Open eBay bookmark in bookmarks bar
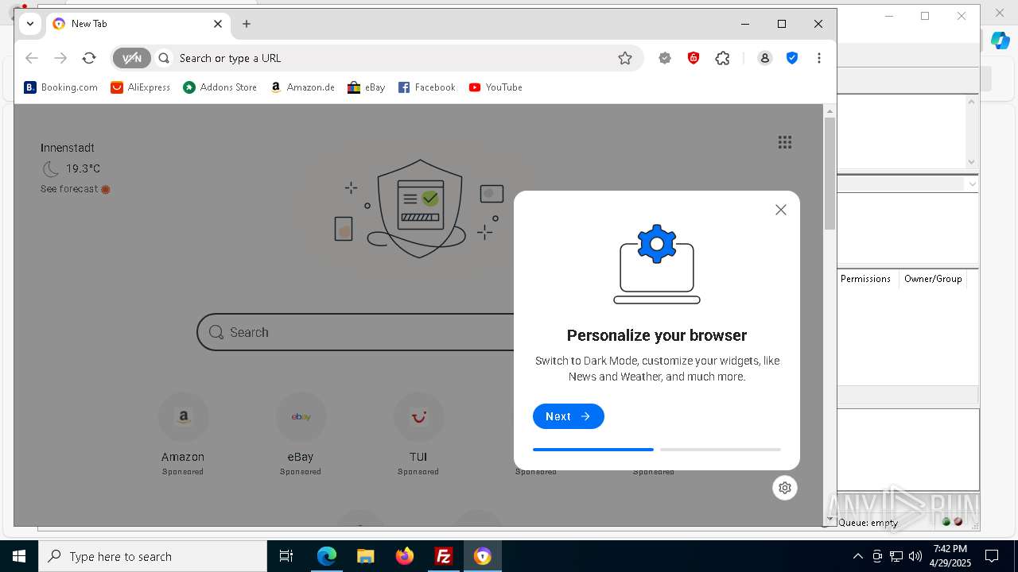This screenshot has width=1018, height=572. click(x=367, y=87)
